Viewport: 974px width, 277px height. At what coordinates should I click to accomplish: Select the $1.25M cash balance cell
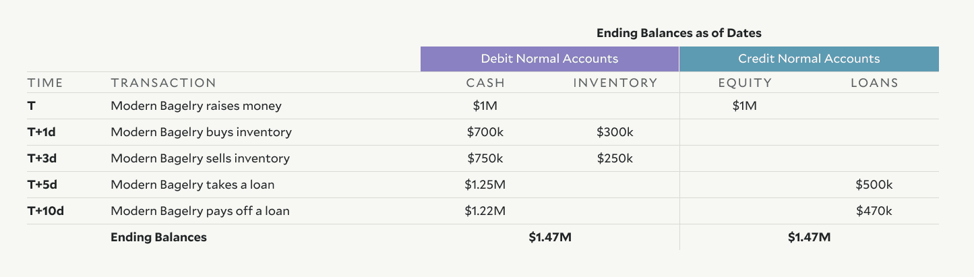(x=485, y=185)
